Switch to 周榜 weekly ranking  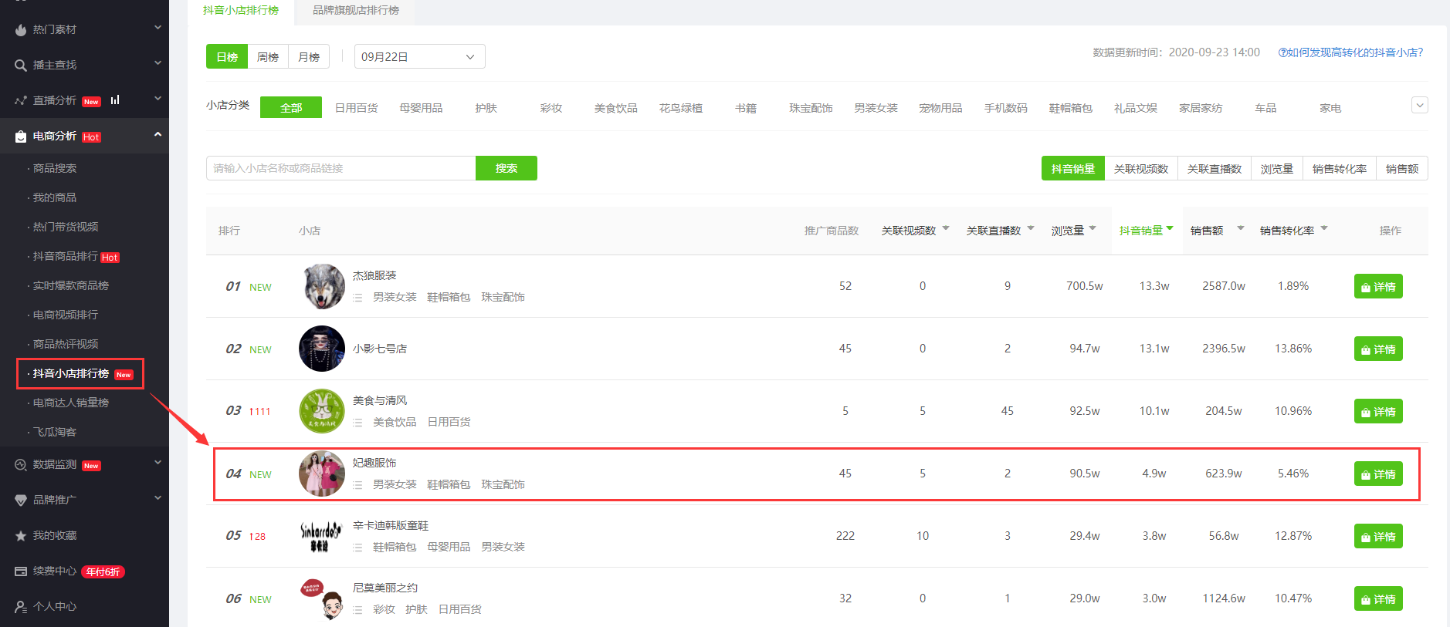tap(268, 56)
